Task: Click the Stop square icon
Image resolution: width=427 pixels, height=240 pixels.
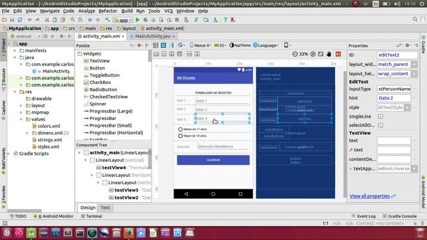Action: click(177, 19)
